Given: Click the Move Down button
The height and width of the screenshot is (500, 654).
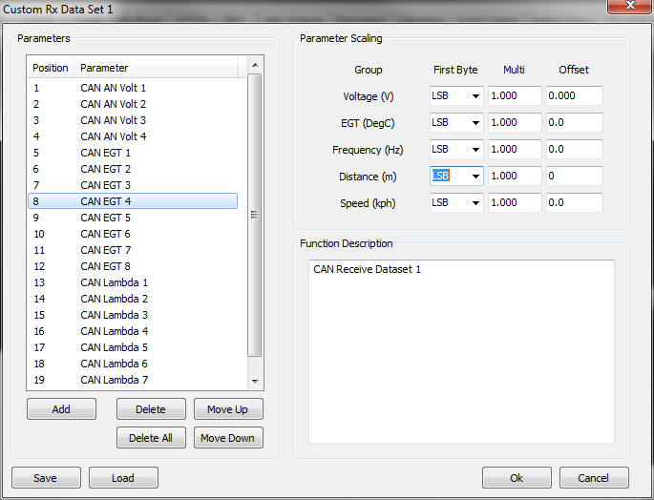Looking at the screenshot, I should (228, 438).
